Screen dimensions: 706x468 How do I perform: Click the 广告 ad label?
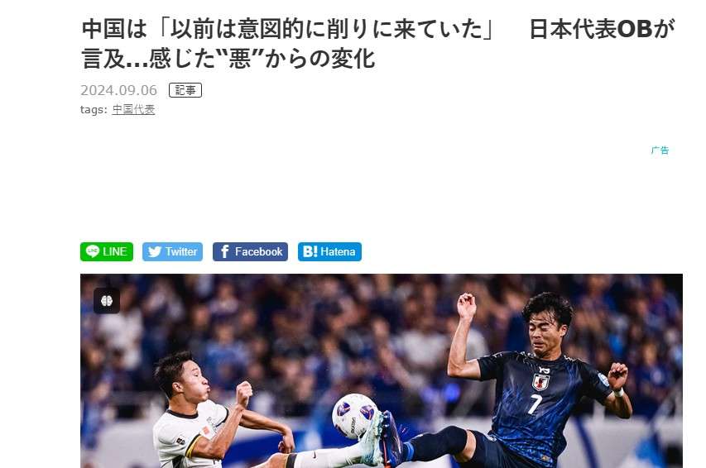click(660, 150)
